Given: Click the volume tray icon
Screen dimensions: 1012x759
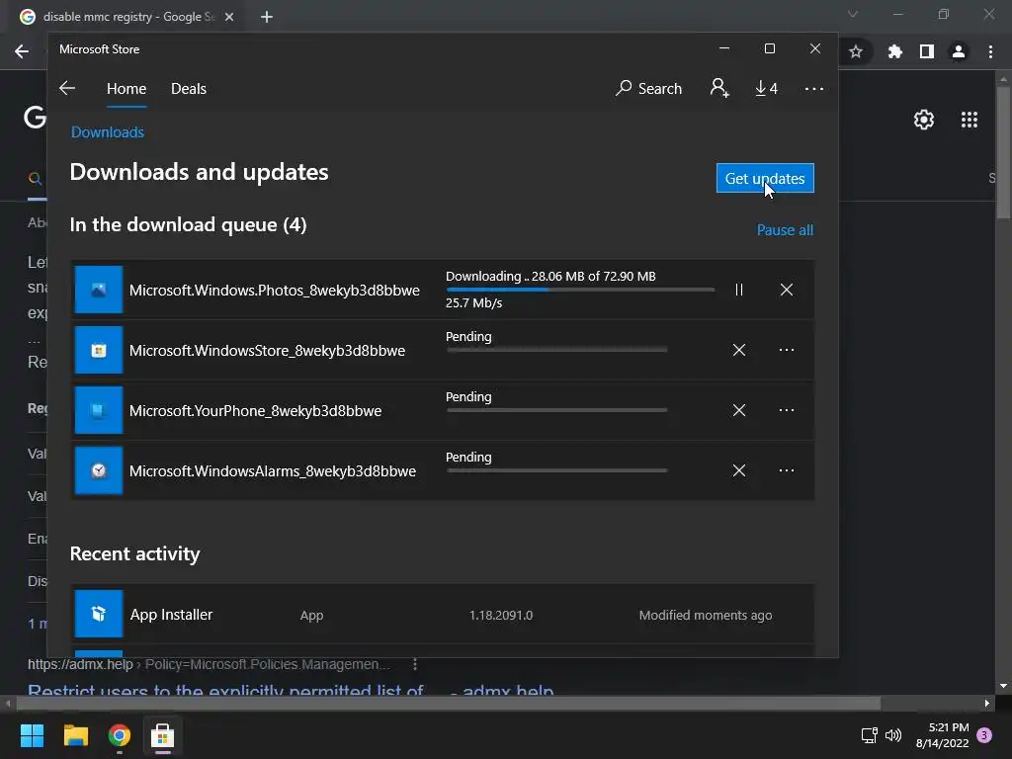Looking at the screenshot, I should click(893, 735).
